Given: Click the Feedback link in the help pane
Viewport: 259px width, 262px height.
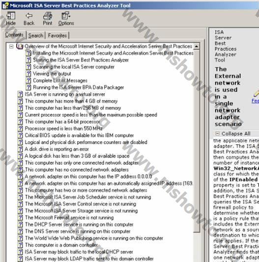Looking at the screenshot, I should point(256,101).
